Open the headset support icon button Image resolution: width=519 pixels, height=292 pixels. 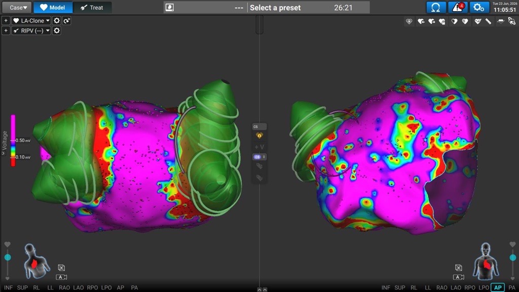[x=436, y=7]
